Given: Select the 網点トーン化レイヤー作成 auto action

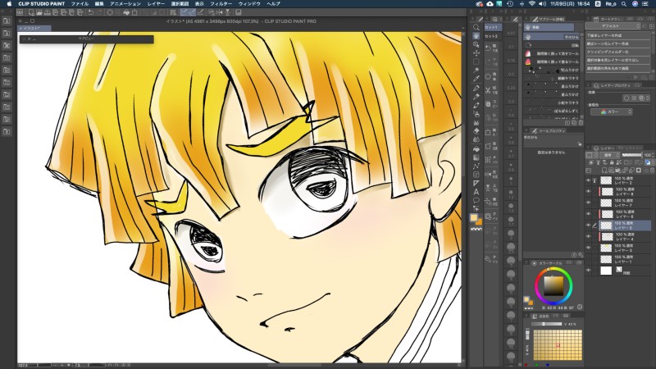Looking at the screenshot, I should [x=617, y=43].
